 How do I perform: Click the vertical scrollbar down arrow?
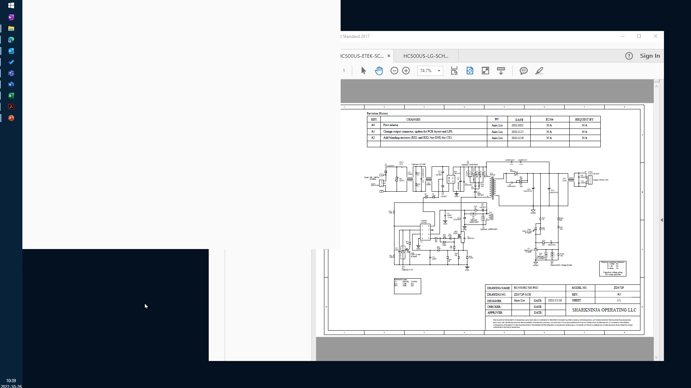[657, 358]
